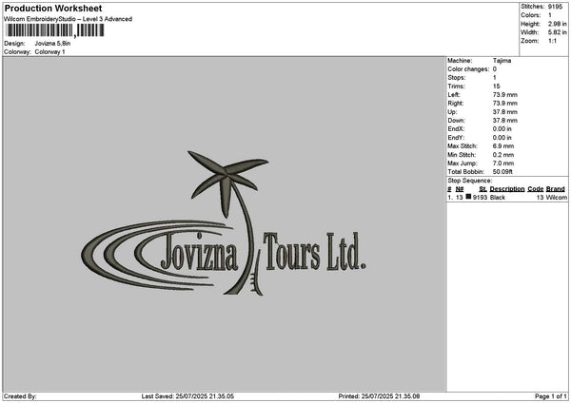Click the Width value 5.82 in
The image size is (571, 403).
pyautogui.click(x=558, y=32)
